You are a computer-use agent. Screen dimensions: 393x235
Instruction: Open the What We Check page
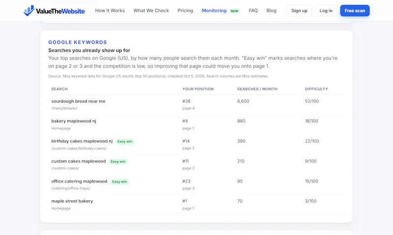coord(151,10)
